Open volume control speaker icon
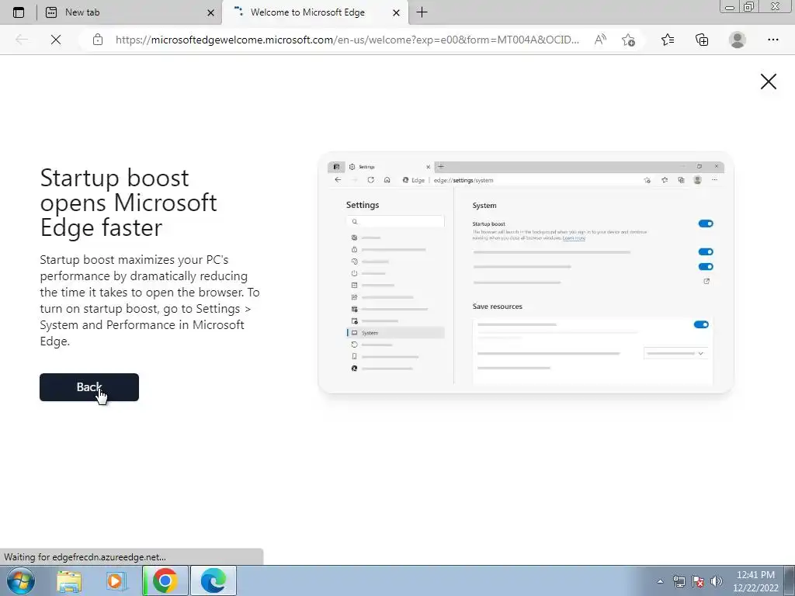Image resolution: width=795 pixels, height=596 pixels. (x=716, y=582)
